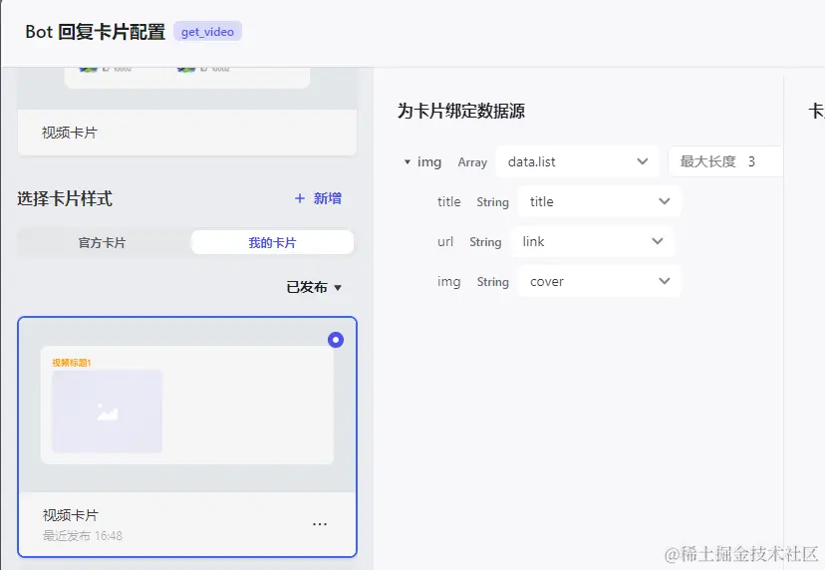Edit the 最大长度 value field
Image resolution: width=825 pixels, height=570 pixels.
click(x=725, y=161)
